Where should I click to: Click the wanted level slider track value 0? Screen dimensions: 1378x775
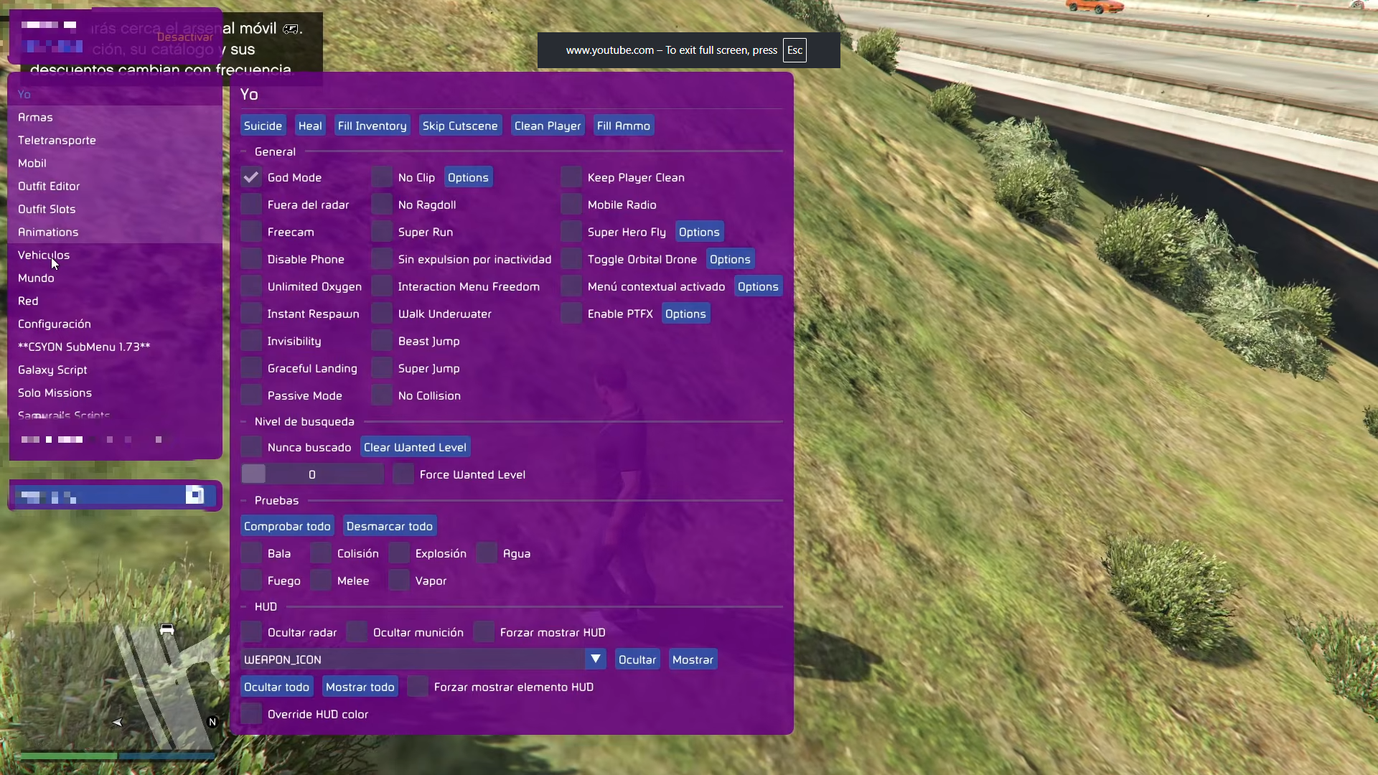312,474
